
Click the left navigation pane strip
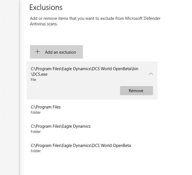pos(9,87)
